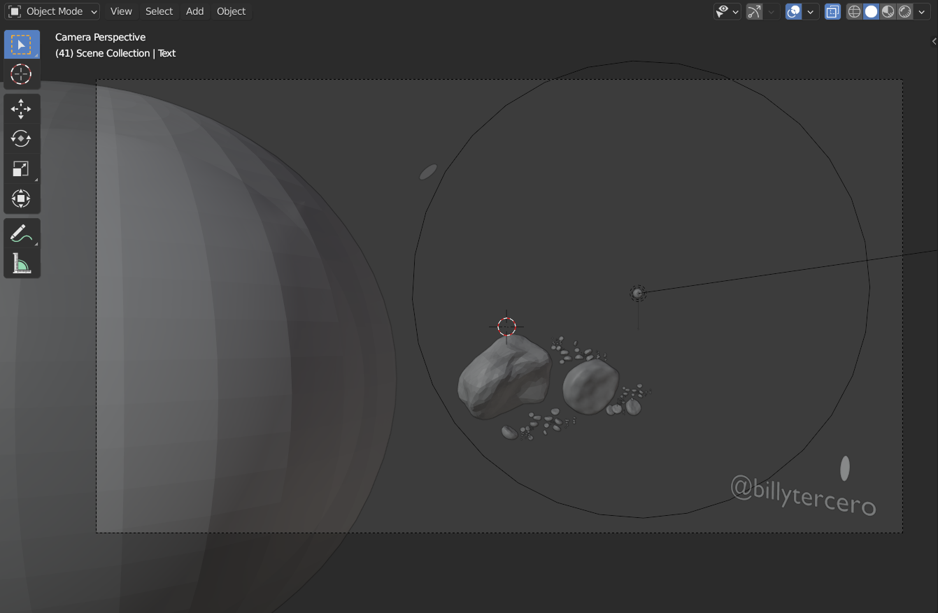Image resolution: width=938 pixels, height=613 pixels.
Task: Select the rounded boulder beside the large rock
Action: tap(590, 387)
